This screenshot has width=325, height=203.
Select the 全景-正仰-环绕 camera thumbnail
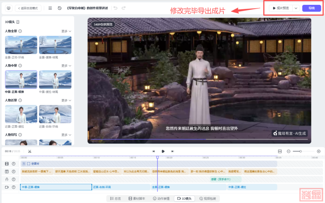(x=21, y=45)
